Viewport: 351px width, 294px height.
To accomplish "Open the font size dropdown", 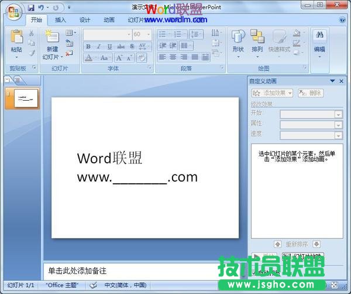I will [149, 35].
